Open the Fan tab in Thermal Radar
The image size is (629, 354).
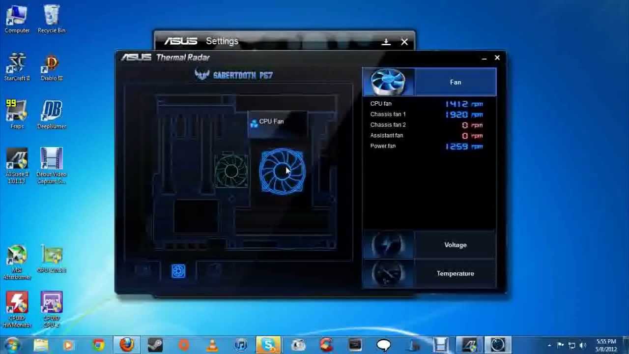[x=429, y=82]
